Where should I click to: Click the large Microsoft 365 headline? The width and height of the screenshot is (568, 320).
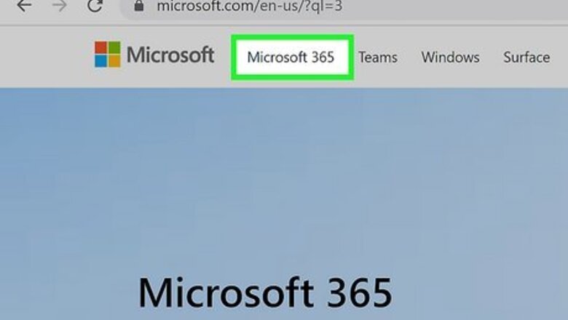(x=265, y=292)
